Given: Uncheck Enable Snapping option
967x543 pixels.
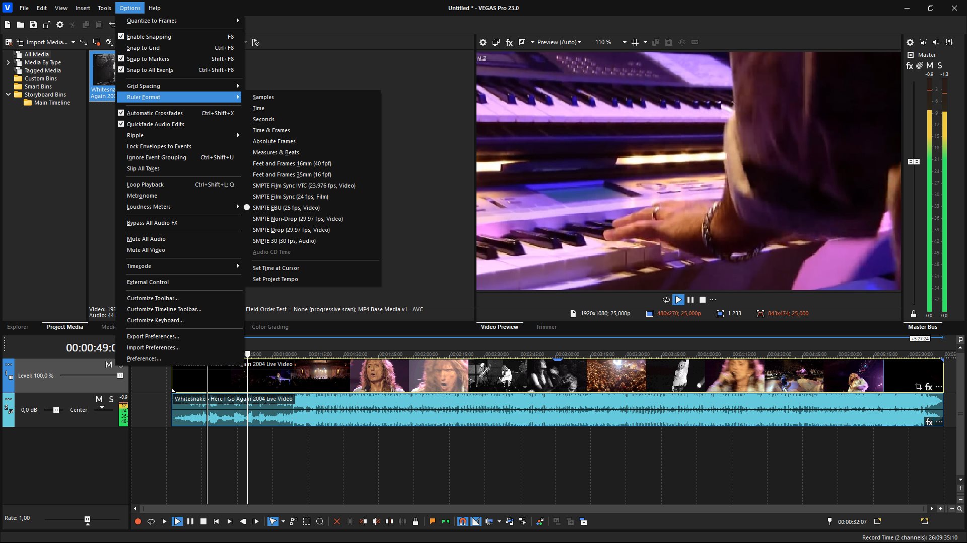Looking at the screenshot, I should tap(149, 37).
